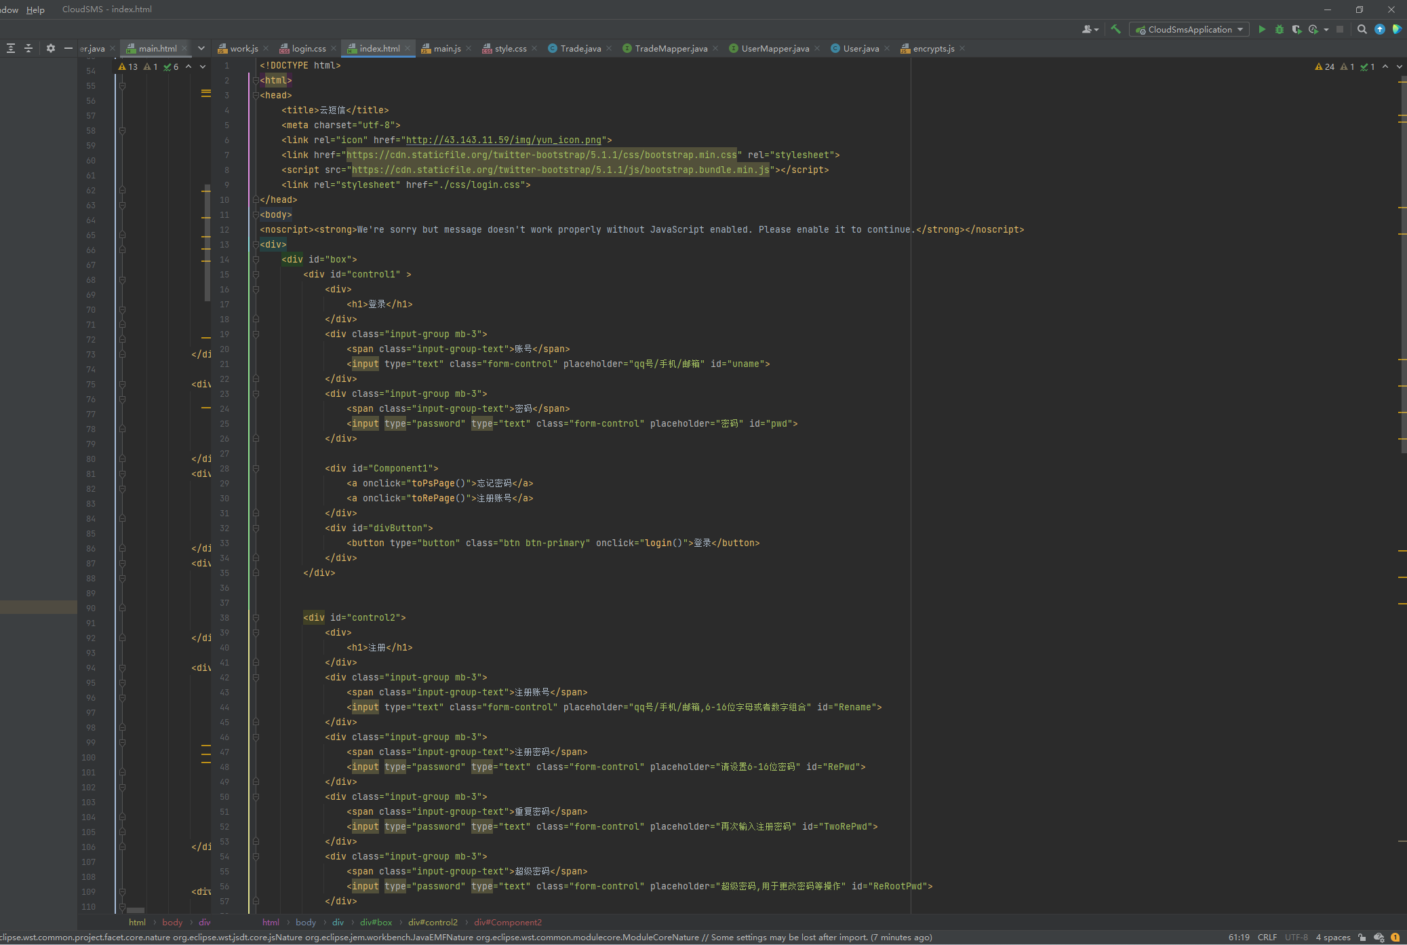The width and height of the screenshot is (1407, 945).
Task: Show the 24 warnings indicator in index.html
Action: pos(1324,66)
